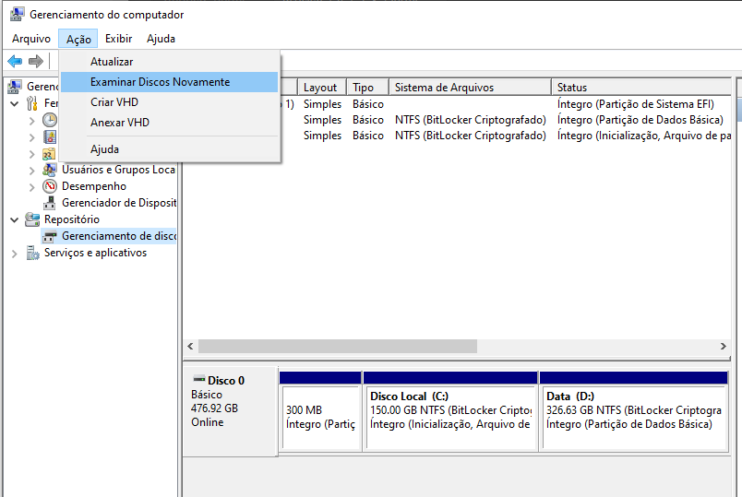Click the Repositório storage icon
Image resolution: width=742 pixels, height=497 pixels.
pos(32,219)
